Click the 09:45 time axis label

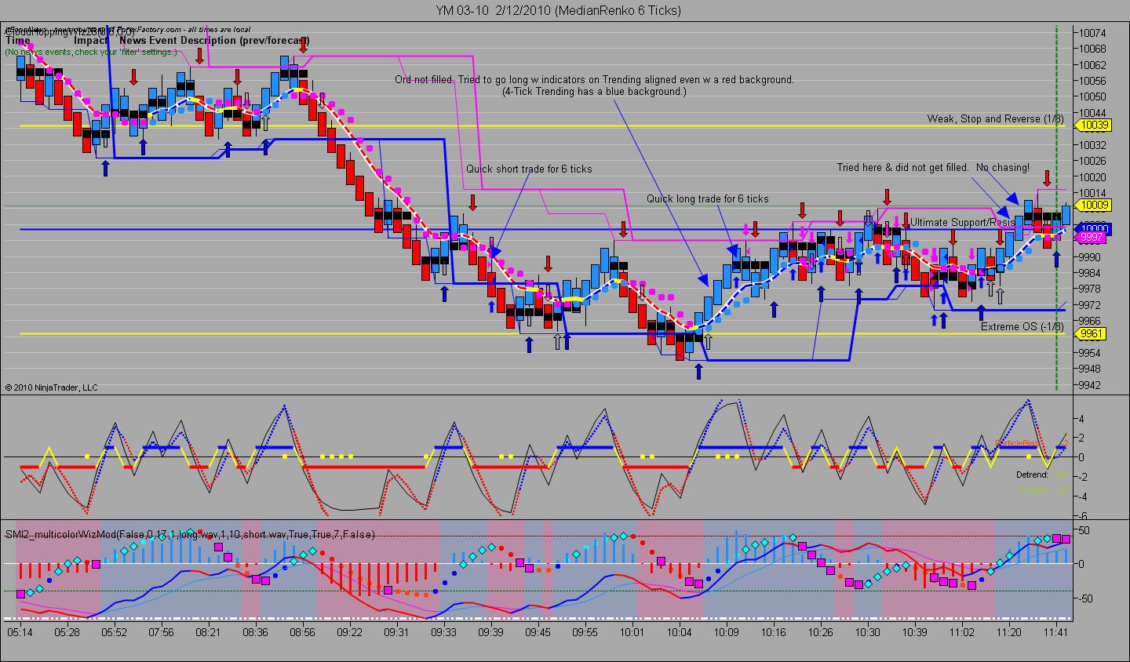click(x=538, y=631)
